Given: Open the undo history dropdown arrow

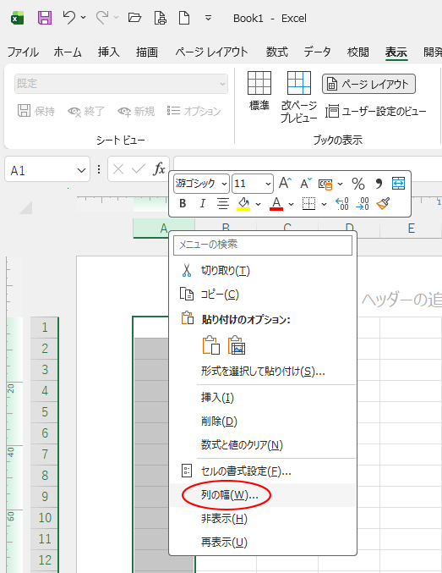Looking at the screenshot, I should point(83,17).
